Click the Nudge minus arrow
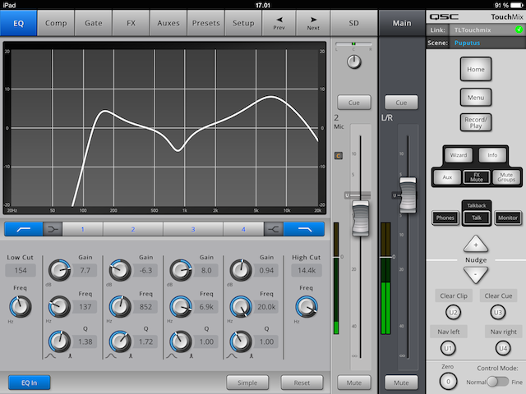Viewport: 526px width, 394px height. (476, 275)
